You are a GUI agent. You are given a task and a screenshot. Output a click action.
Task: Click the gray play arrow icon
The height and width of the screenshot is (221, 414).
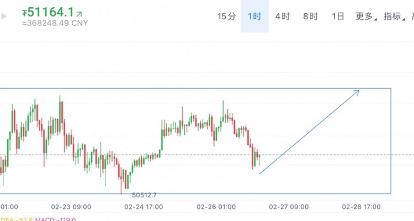pos(3,17)
